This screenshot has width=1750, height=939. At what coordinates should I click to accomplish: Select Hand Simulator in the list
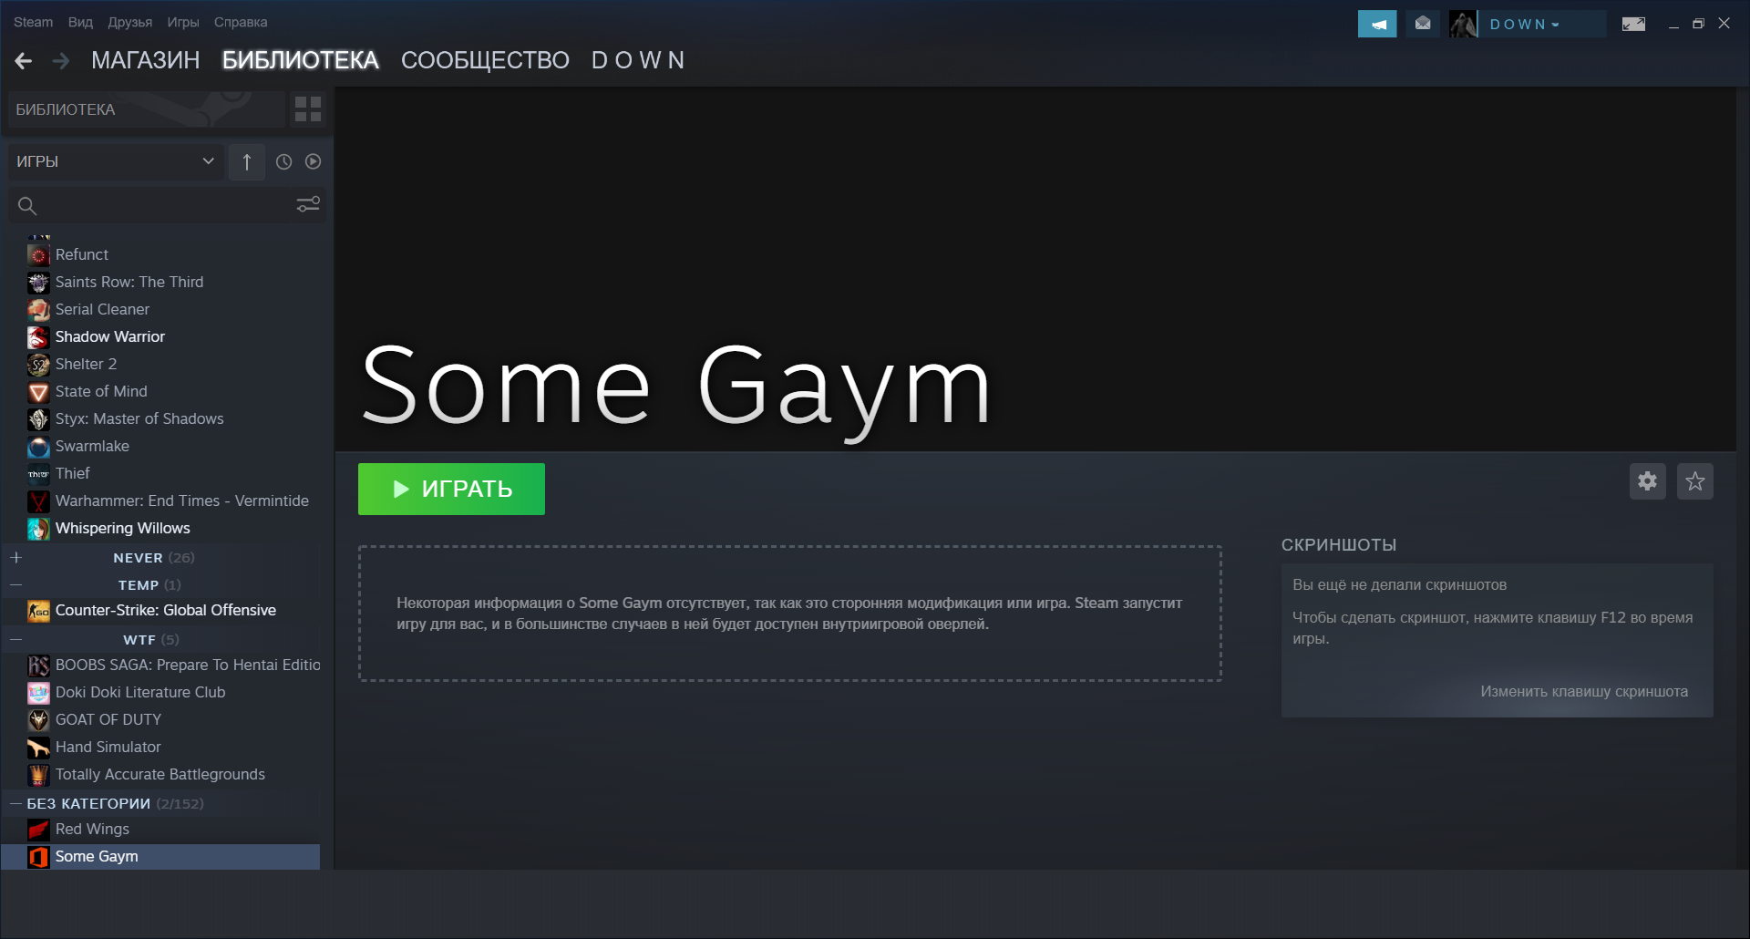(x=161, y=747)
